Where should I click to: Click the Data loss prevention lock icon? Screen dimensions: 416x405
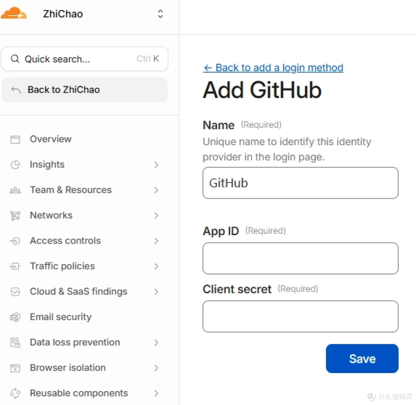coord(15,342)
